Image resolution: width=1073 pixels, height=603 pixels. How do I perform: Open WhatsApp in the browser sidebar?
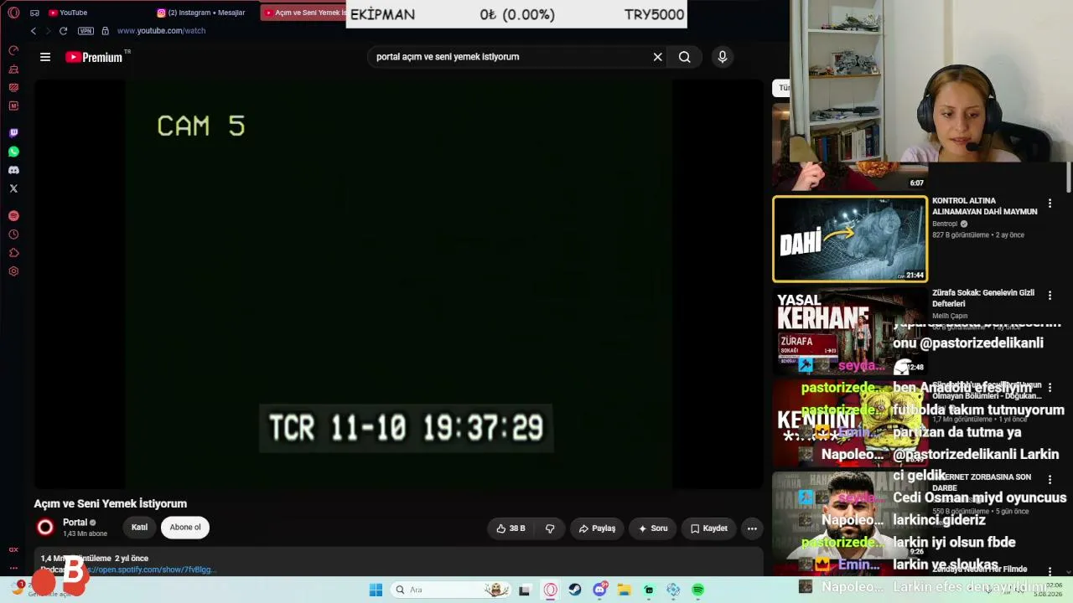tap(13, 152)
